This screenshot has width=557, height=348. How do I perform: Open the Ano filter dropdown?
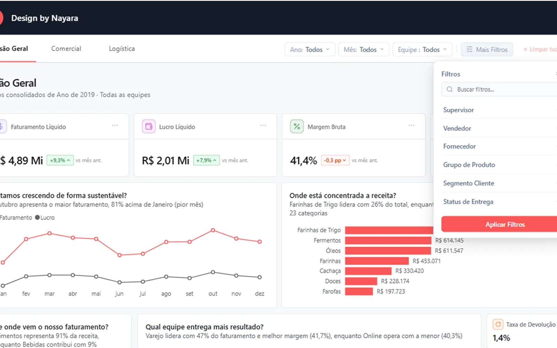(310, 49)
